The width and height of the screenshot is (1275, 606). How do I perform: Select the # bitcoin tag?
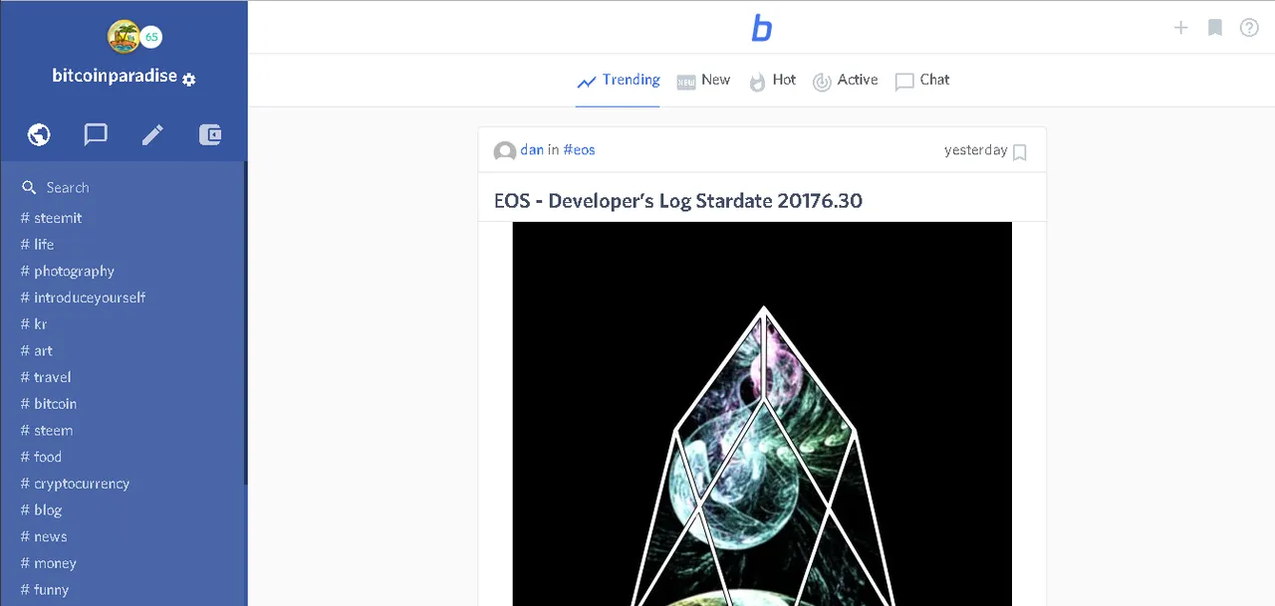[x=48, y=404]
